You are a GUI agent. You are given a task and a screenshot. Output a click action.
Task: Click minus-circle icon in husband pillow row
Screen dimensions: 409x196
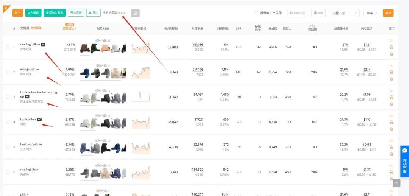coord(391,147)
